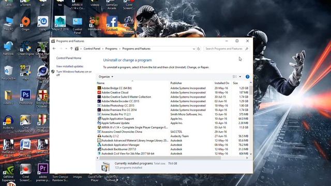
Task: Select the Network desktop icon
Action: (x=8, y=48)
